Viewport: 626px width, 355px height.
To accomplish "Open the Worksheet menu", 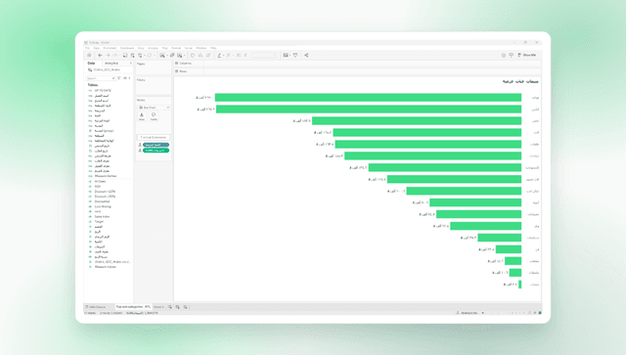I will 110,48.
